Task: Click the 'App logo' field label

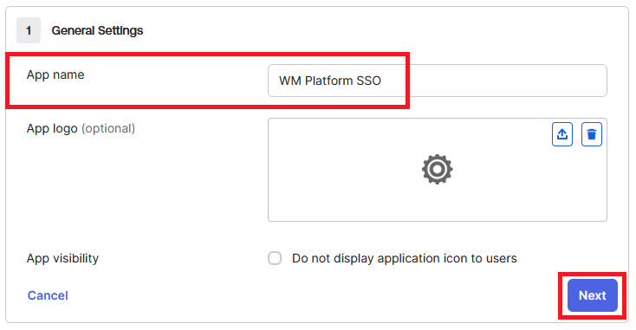Action: [x=52, y=128]
